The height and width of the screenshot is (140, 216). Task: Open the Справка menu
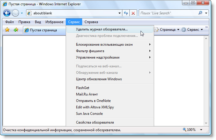(91, 22)
